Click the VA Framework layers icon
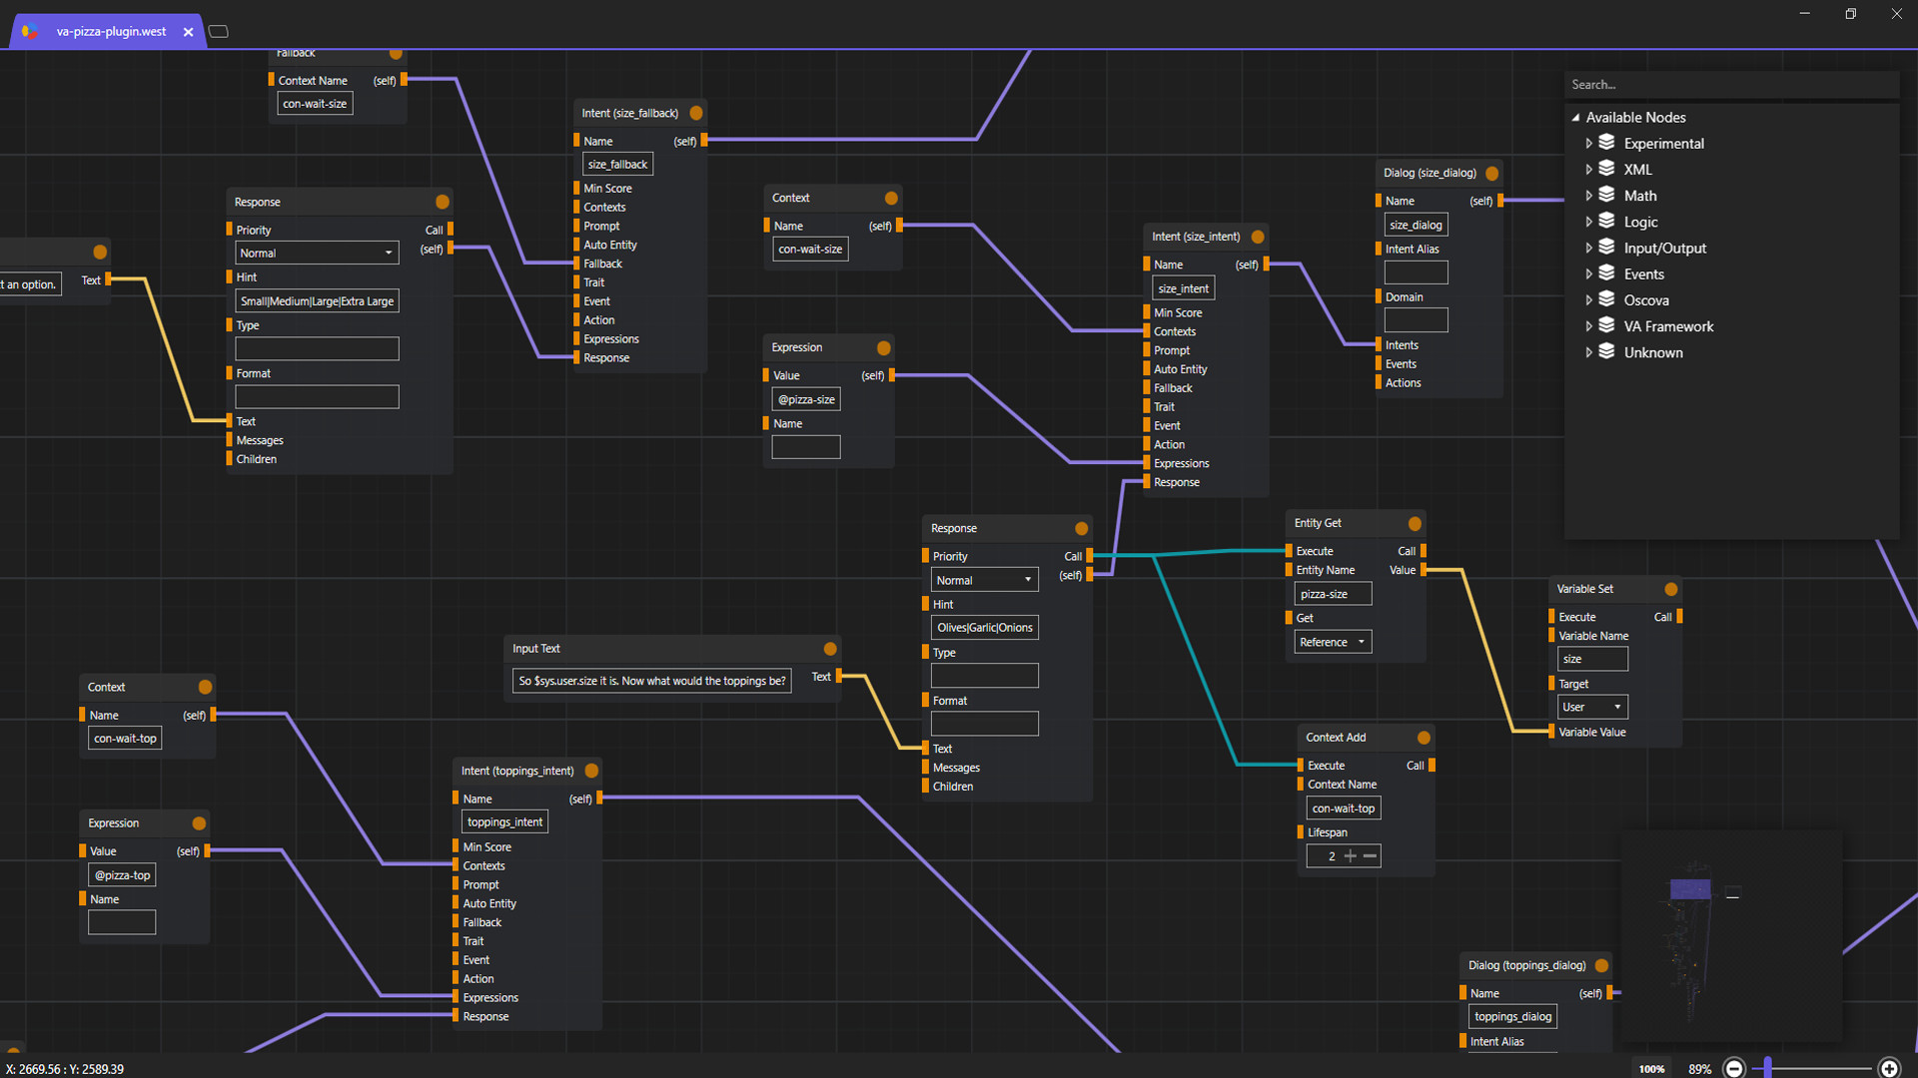 point(1606,325)
